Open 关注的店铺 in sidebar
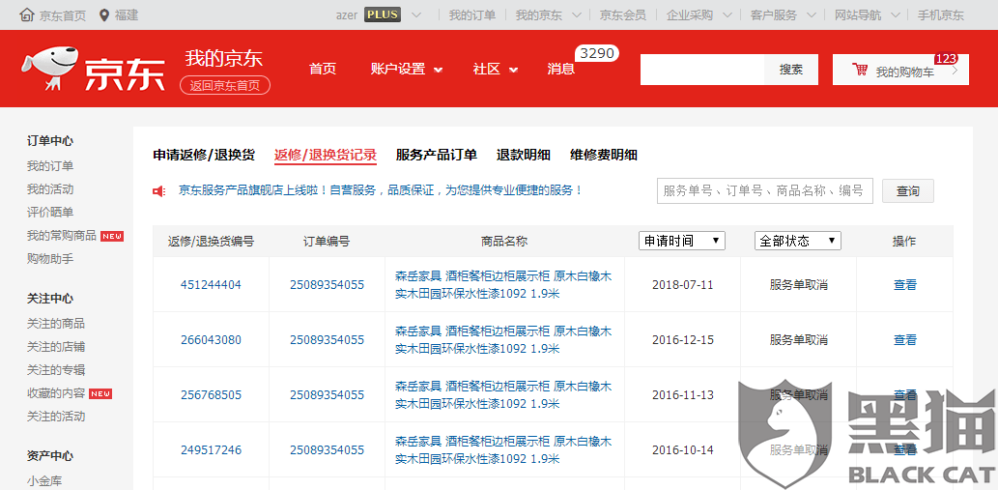Screen dimensions: 998x490 pos(55,347)
